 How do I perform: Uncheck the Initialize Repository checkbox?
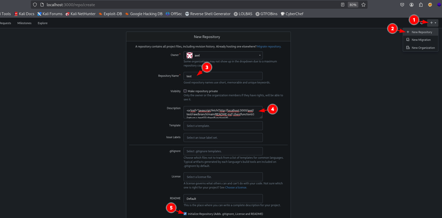[x=185, y=214]
